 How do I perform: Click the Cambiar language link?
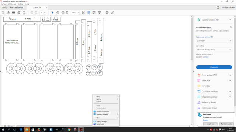coord(206,57)
